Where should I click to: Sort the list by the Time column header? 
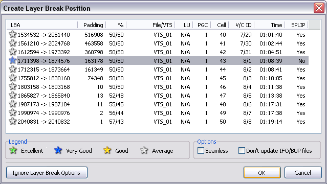[x=270, y=25]
